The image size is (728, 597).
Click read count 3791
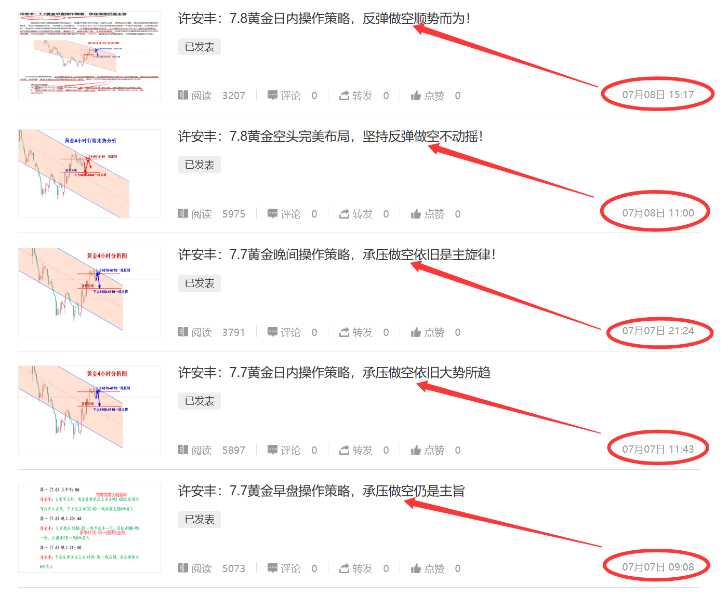coord(233,332)
